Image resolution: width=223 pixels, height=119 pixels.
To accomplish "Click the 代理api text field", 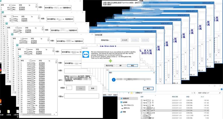I will coord(82,96).
